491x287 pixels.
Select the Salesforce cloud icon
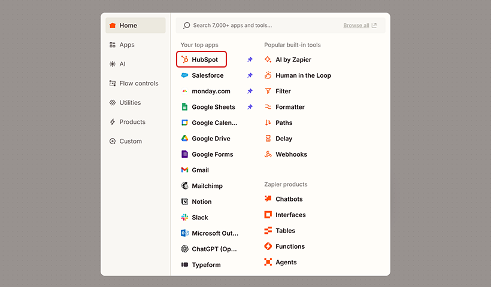pyautogui.click(x=185, y=75)
